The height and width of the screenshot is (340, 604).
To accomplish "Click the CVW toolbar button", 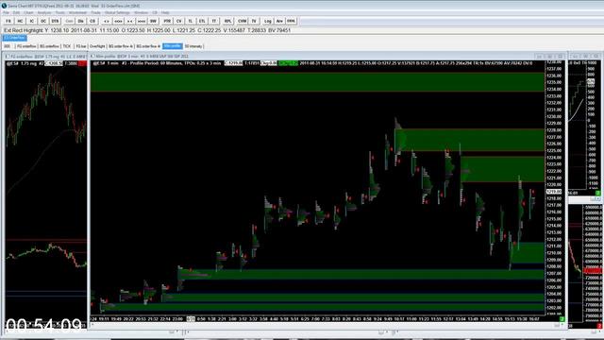I will pos(242,21).
